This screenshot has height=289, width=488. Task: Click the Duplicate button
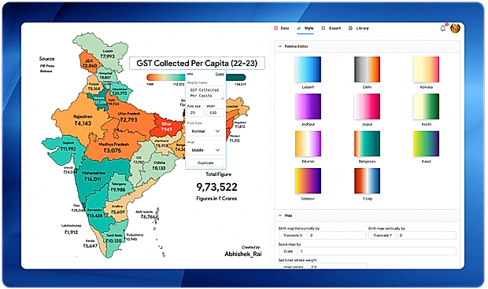(205, 163)
